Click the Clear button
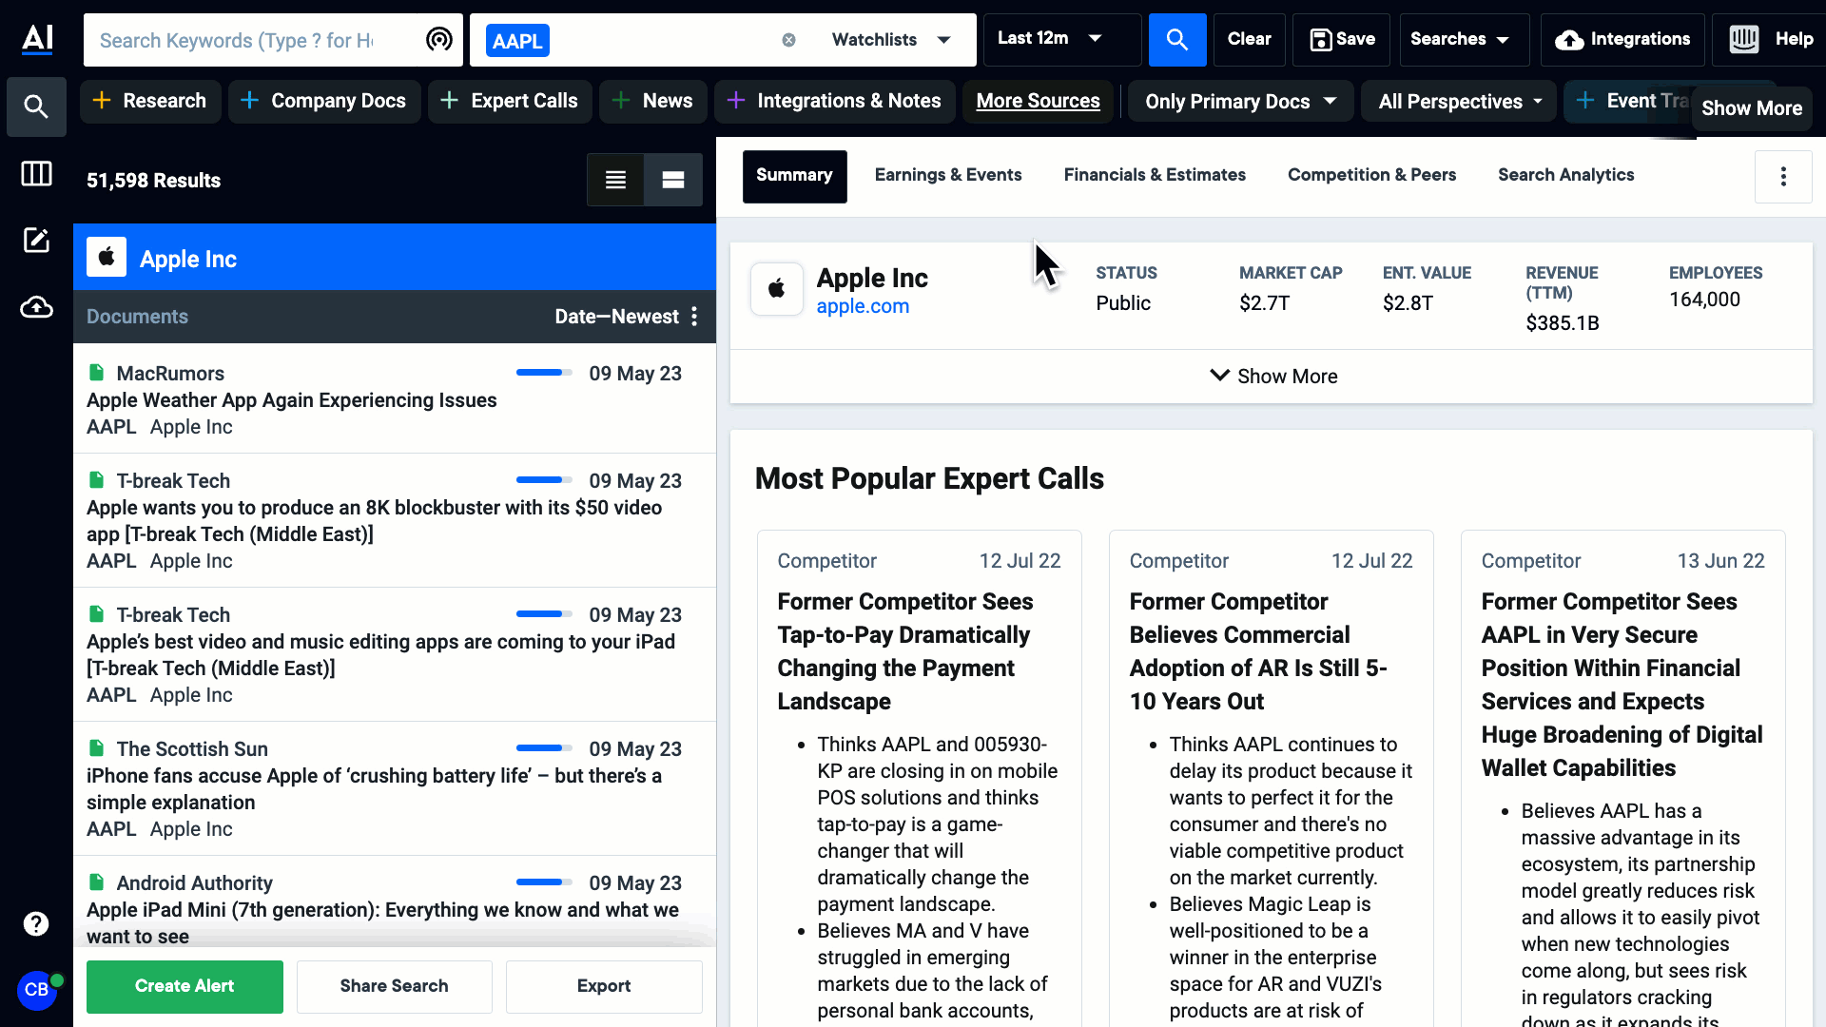This screenshot has height=1027, width=1826. pyautogui.click(x=1249, y=39)
